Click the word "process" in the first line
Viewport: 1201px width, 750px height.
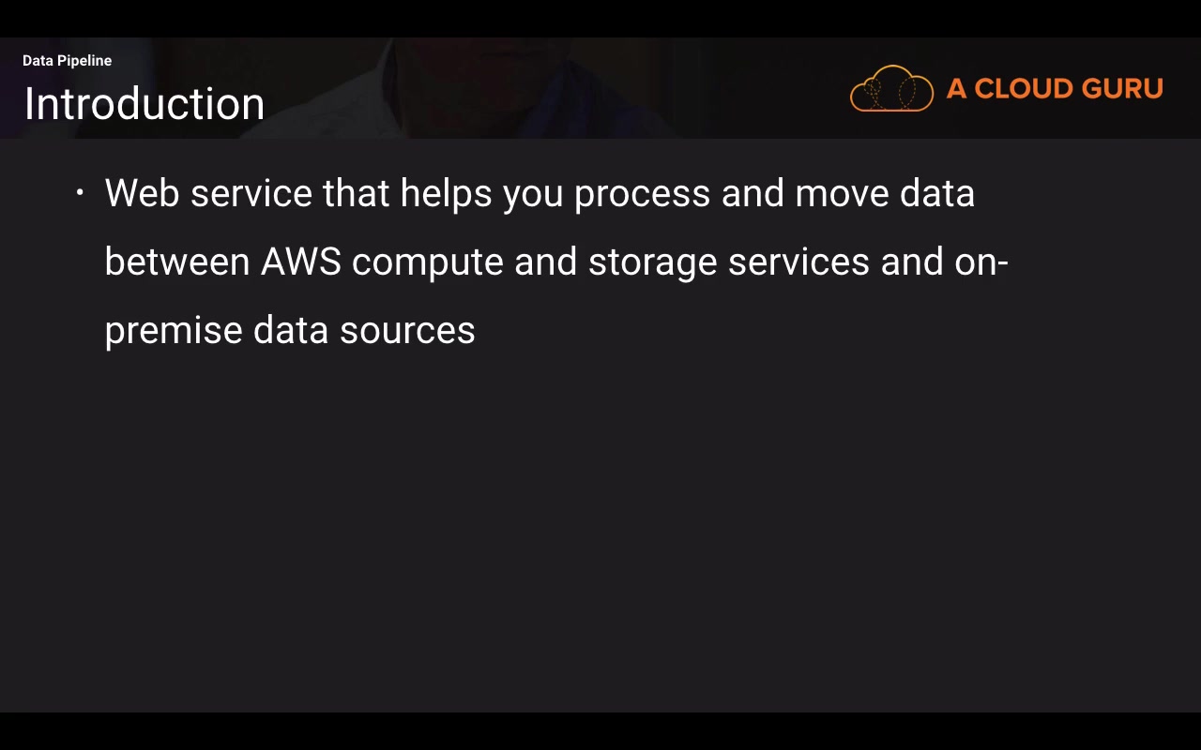pos(642,195)
